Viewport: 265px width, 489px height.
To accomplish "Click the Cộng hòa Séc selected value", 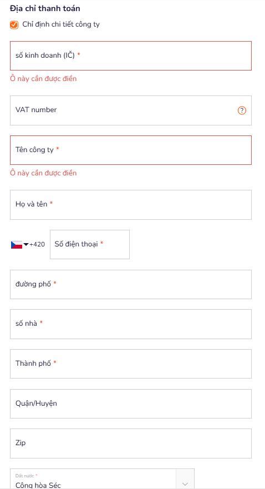I will coord(38,485).
